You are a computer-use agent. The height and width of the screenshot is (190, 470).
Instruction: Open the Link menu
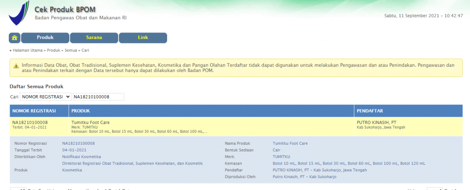click(x=143, y=38)
